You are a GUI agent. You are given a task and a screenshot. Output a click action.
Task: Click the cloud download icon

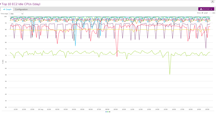point(201,9)
